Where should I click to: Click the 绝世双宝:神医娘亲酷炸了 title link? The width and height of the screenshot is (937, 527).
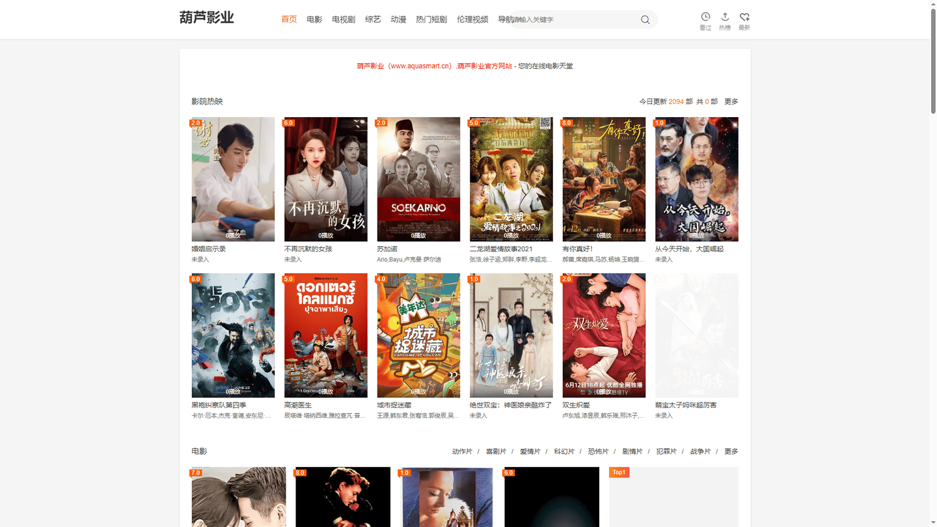coord(511,405)
